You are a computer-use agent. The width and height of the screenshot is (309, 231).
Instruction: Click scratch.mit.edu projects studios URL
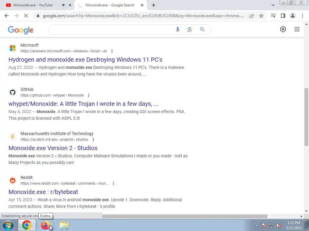(x=54, y=140)
